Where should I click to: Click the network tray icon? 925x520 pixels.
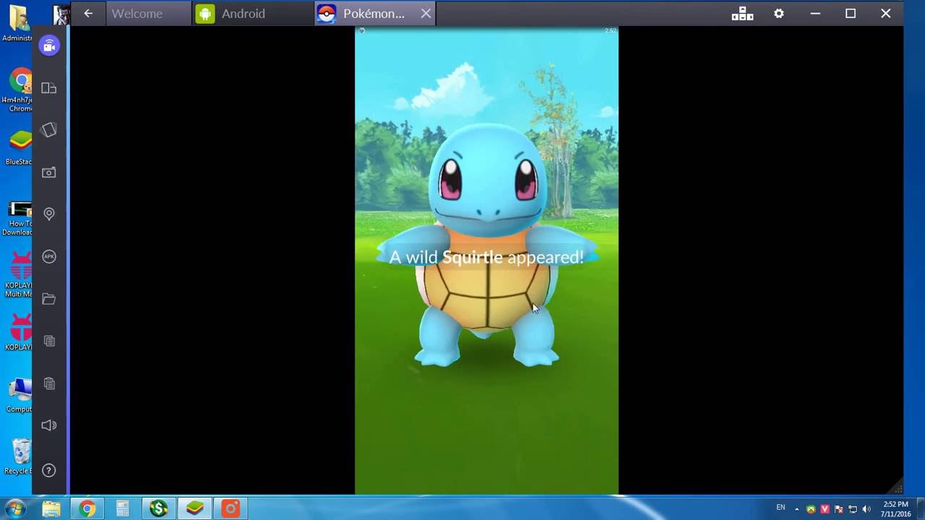(x=853, y=509)
